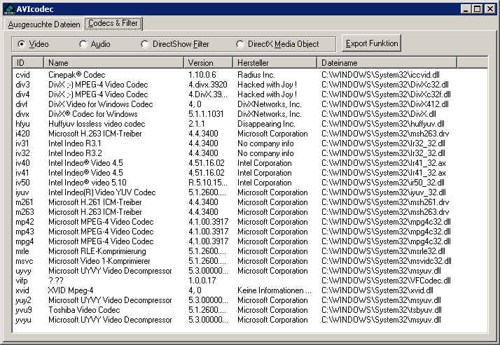
Task: Click DivX® Codec for Windows entry
Action: (x=93, y=114)
